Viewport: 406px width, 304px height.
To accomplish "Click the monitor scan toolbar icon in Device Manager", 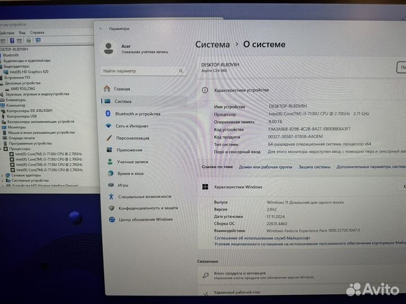I will click(x=38, y=41).
